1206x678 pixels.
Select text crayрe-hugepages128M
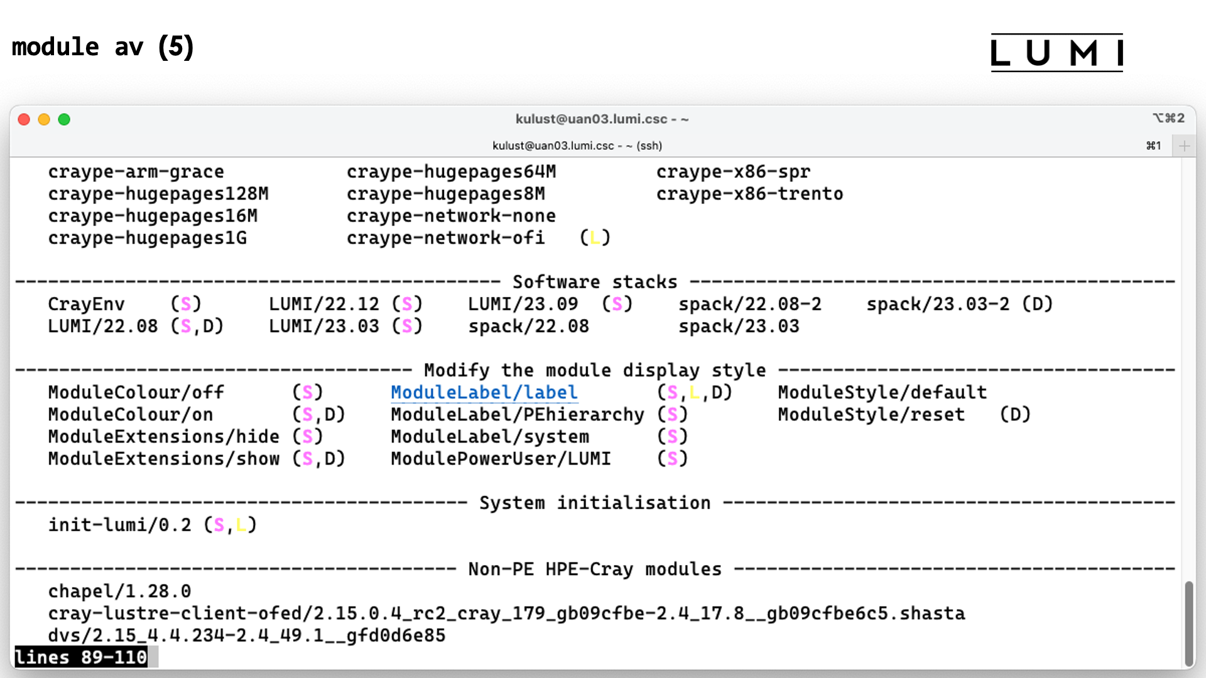[158, 193]
